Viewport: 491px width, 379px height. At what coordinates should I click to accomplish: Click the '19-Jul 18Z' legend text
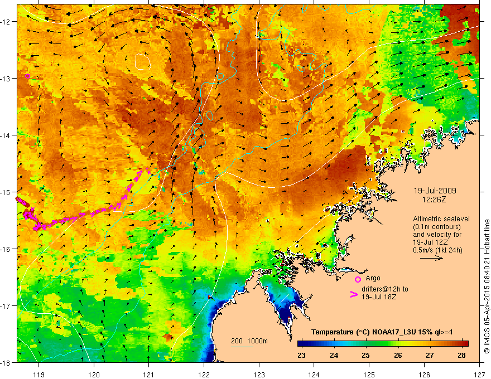point(379,297)
